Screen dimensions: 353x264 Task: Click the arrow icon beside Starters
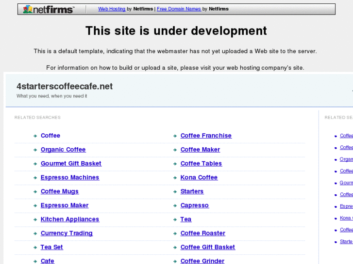click(x=175, y=192)
